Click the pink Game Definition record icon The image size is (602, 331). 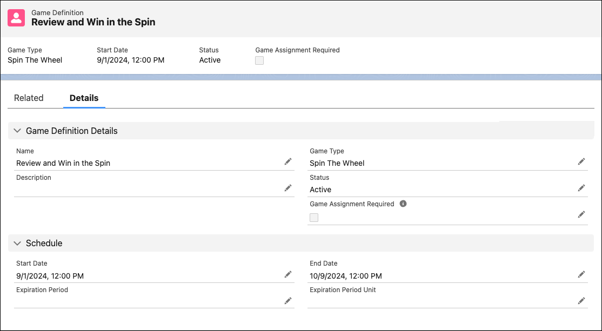point(16,18)
